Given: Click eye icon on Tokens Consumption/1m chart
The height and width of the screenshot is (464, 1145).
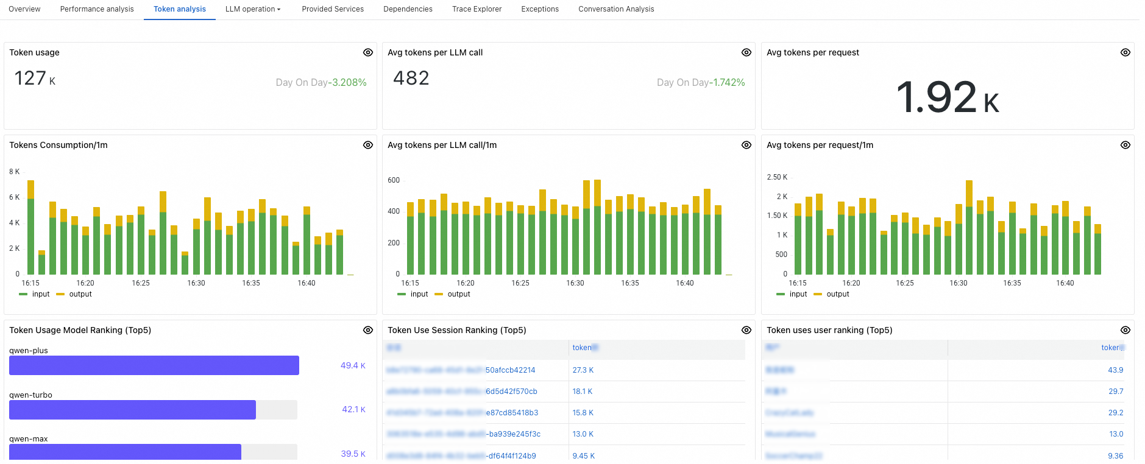Looking at the screenshot, I should 368,145.
